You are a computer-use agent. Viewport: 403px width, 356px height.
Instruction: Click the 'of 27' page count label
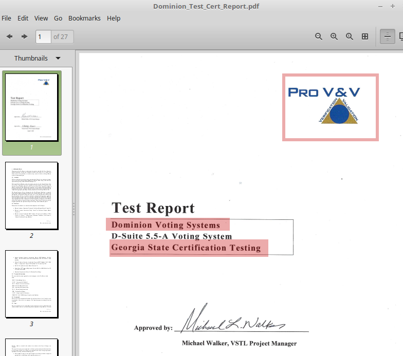coord(61,37)
